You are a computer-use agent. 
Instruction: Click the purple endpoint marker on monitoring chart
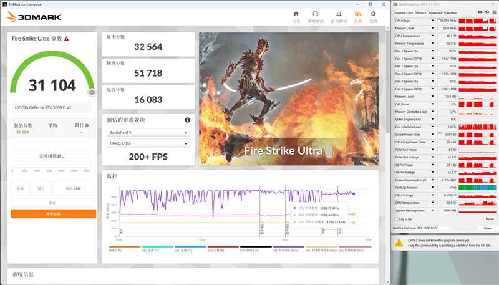point(354,193)
